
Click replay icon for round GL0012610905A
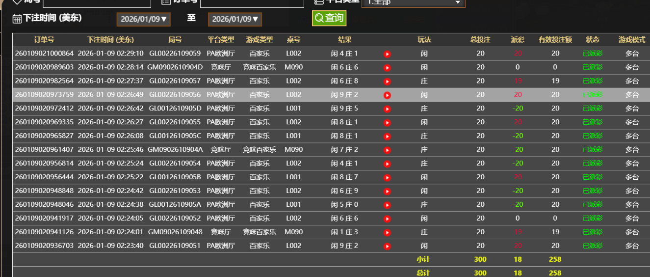tap(387, 205)
